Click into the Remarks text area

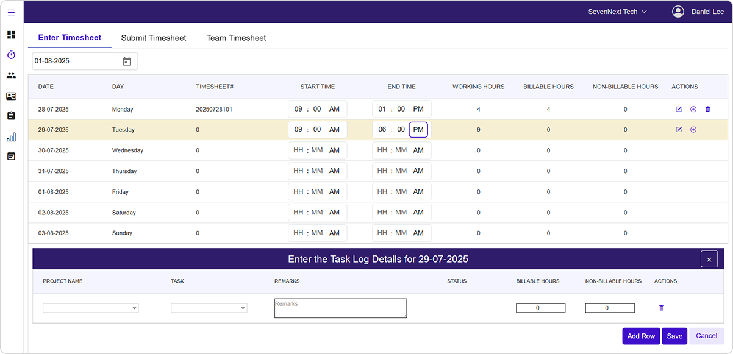(340, 308)
